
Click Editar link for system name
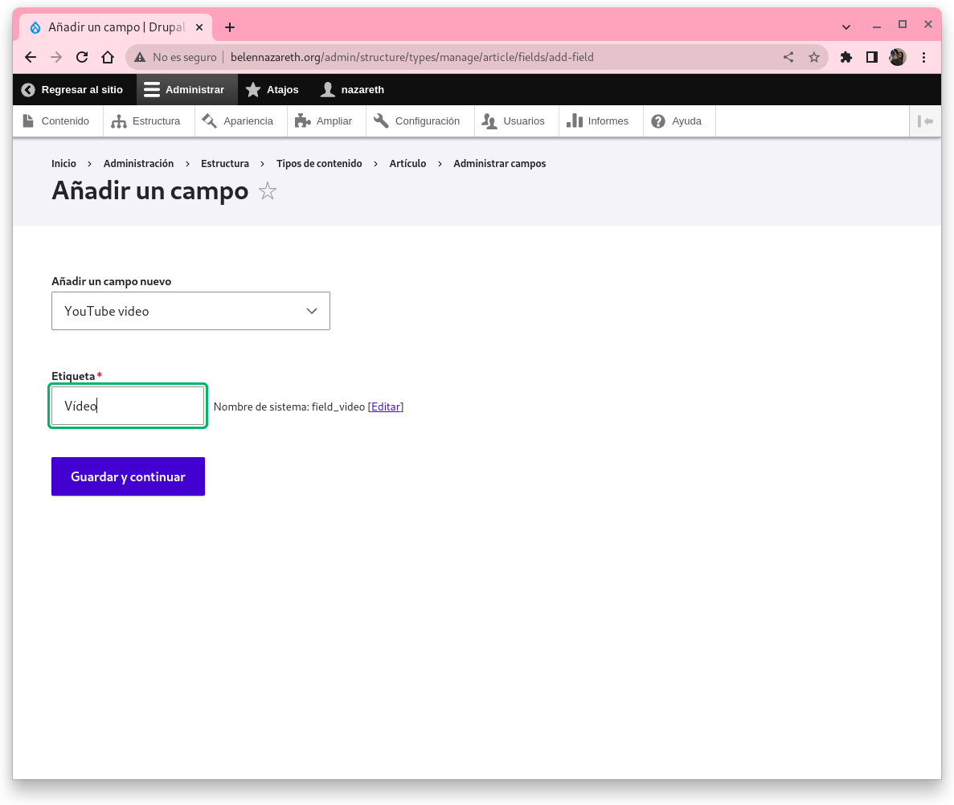[x=386, y=407]
